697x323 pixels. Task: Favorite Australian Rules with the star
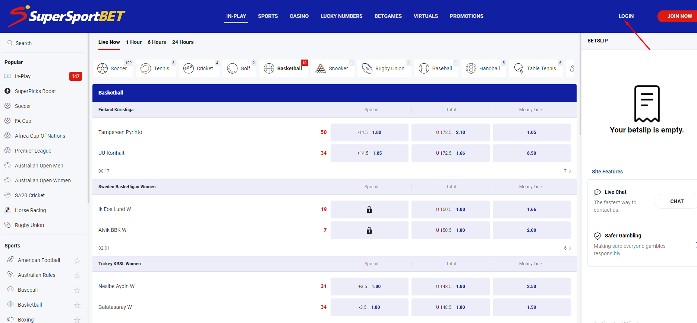(x=77, y=275)
